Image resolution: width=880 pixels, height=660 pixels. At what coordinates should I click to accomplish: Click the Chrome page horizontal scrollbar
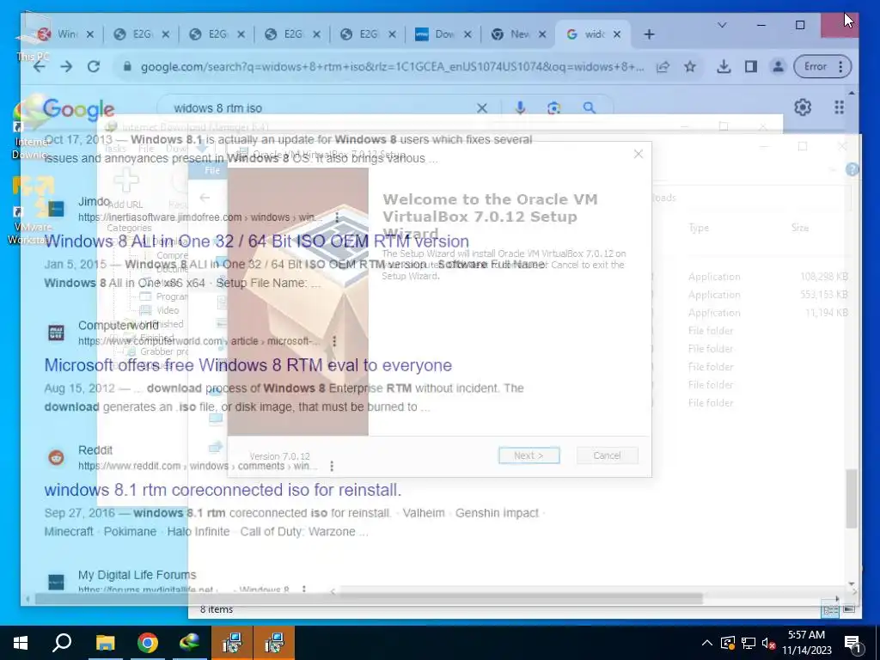[369, 599]
